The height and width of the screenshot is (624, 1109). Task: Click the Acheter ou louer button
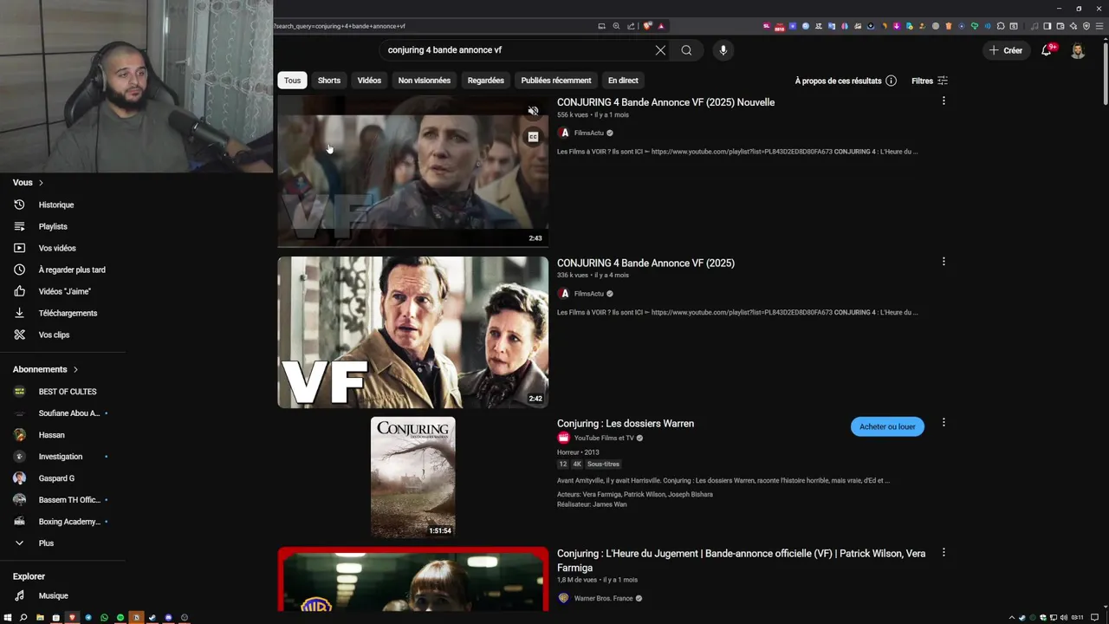point(887,426)
